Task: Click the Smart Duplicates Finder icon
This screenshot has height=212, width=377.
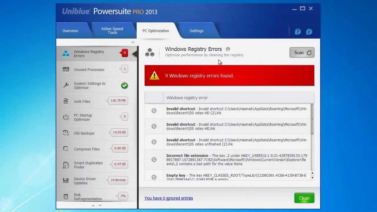Action: (x=66, y=165)
